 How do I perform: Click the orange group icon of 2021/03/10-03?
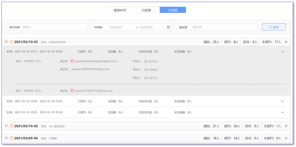[x=12, y=42]
